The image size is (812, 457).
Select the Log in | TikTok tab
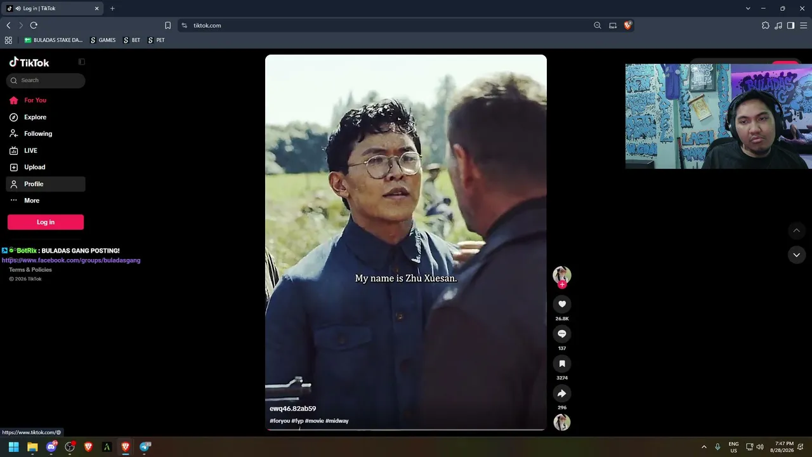coord(53,8)
